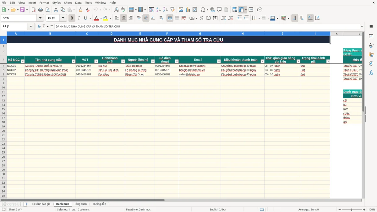Insert a chart via toolbar icon
Viewport: 377px width, 212px height.
pos(188,10)
